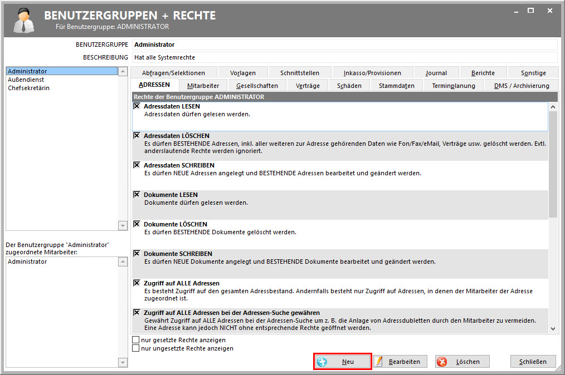Click scroll up arrow of rights list
This screenshot has width=565, height=375.
[x=553, y=107]
